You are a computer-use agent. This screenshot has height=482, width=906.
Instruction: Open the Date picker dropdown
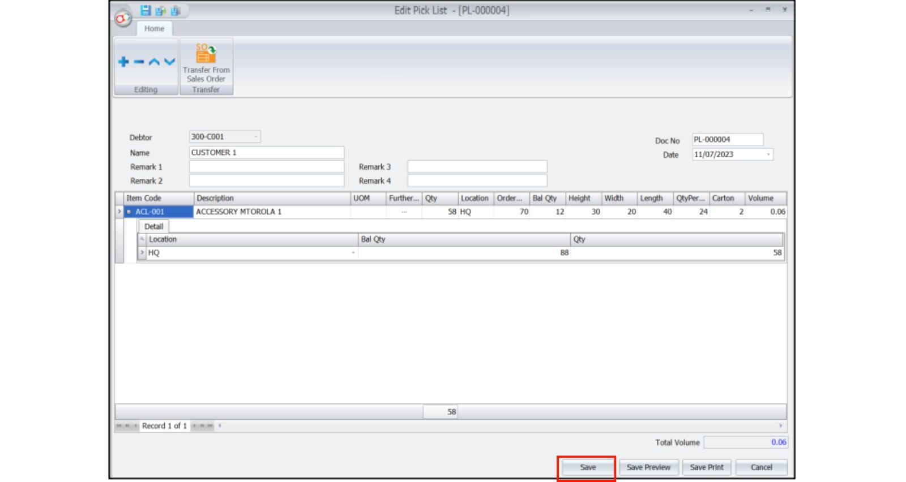coord(768,154)
